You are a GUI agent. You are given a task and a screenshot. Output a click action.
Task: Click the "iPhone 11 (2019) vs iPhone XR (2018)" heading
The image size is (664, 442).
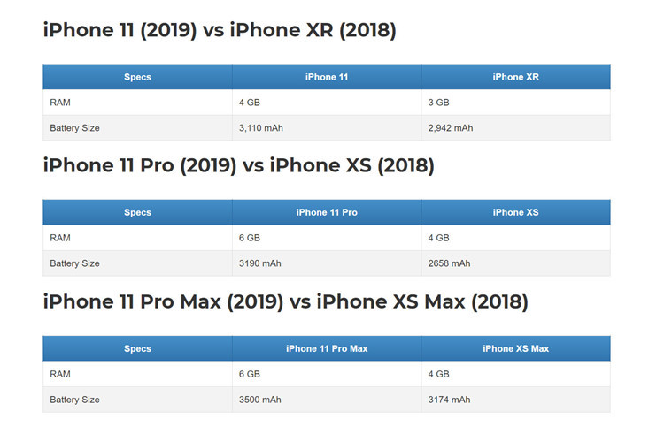[x=219, y=31]
